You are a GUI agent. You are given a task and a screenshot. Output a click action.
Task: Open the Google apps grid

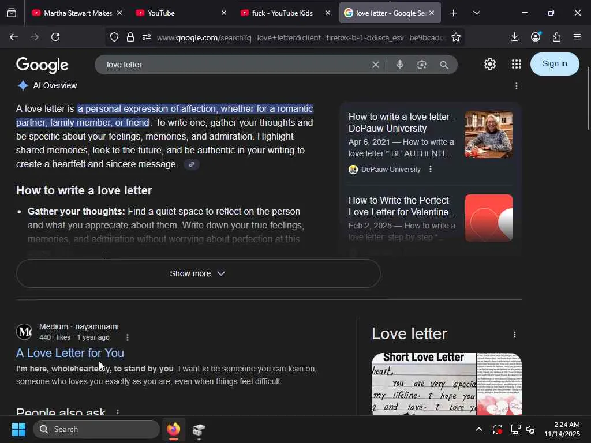tap(517, 64)
